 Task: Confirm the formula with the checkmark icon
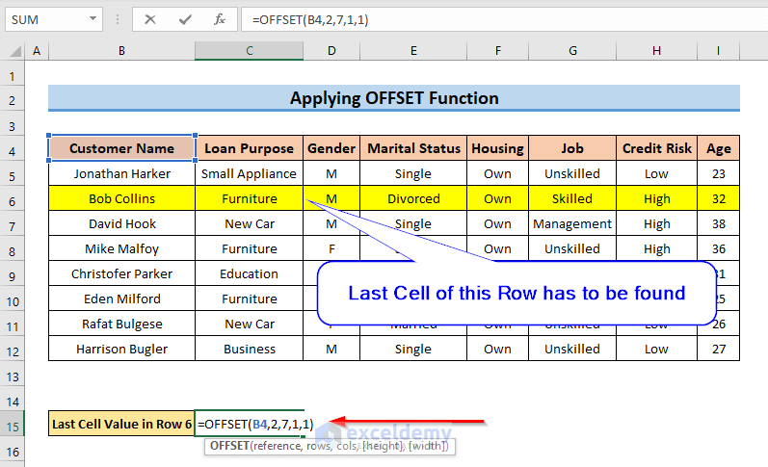185,19
